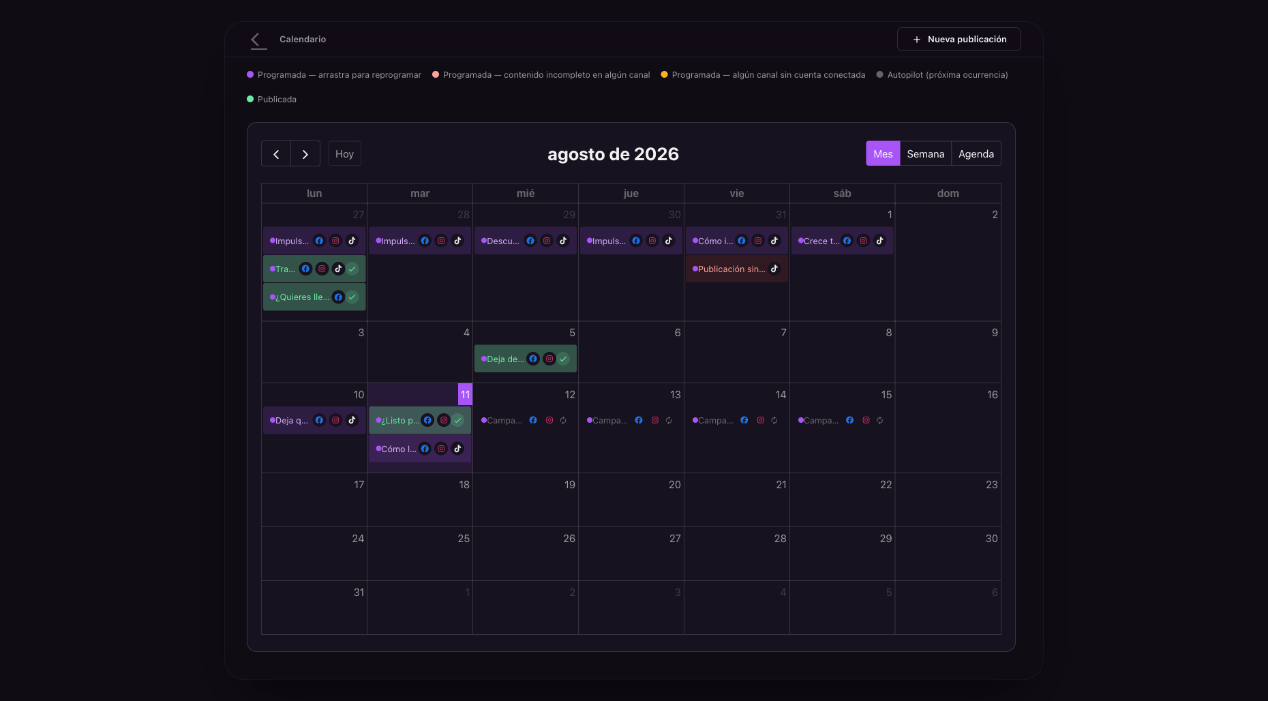Screen dimensions: 1268x701
Task: Click TikTok icon on Publicación sin... event
Action: [774, 269]
